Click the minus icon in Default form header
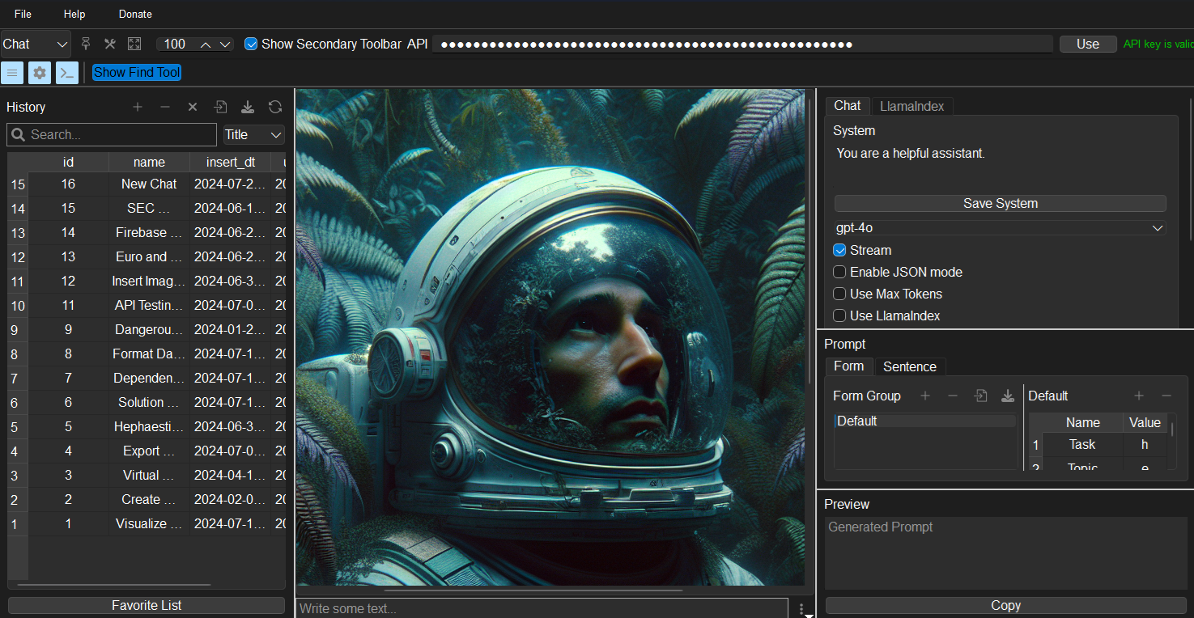Screen dimensions: 1194x618 coord(1166,396)
